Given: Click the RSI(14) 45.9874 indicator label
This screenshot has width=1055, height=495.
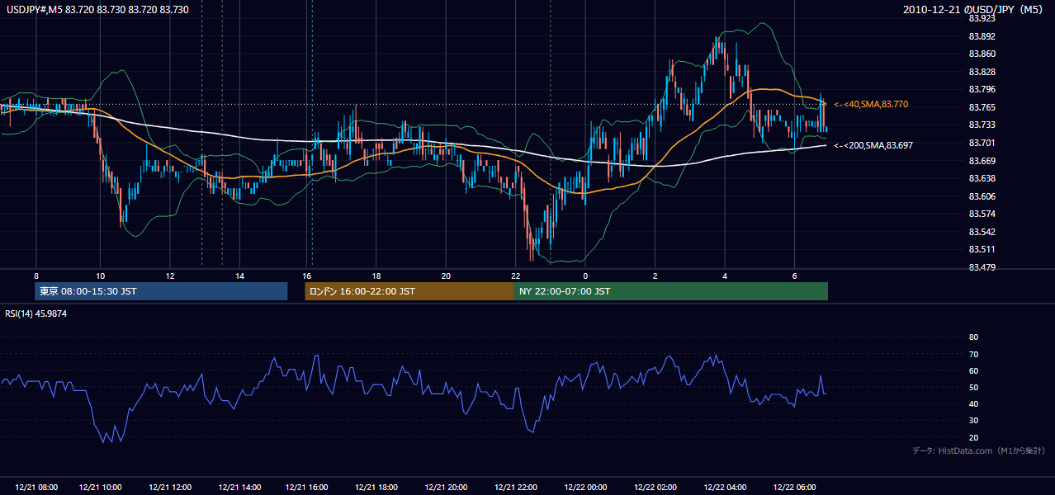Looking at the screenshot, I should (36, 313).
